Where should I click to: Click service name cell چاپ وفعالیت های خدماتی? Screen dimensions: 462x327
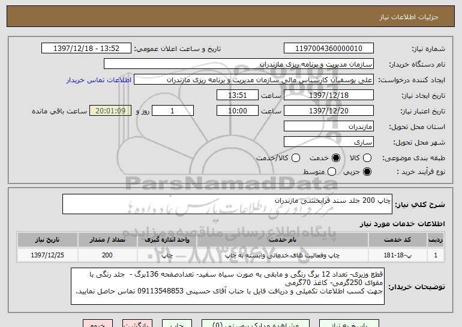282,255
